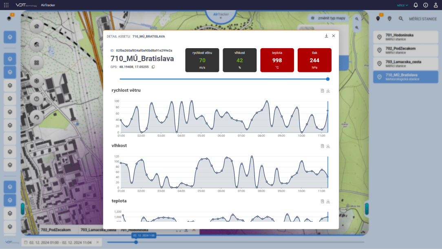The image size is (442, 249).
Task: Open document view for vlhkost chart
Action: pos(322,146)
